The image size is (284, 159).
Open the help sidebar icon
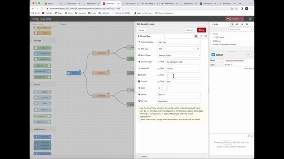[x=237, y=24]
